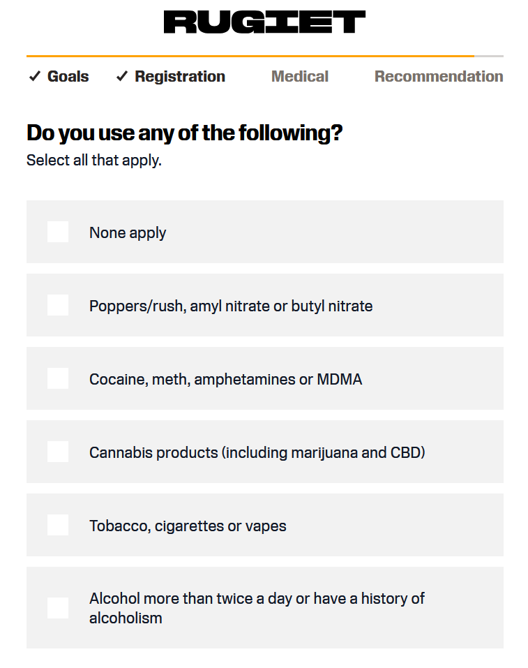Click the Registration checkmark icon
The width and height of the screenshot is (528, 668).
pyautogui.click(x=122, y=76)
